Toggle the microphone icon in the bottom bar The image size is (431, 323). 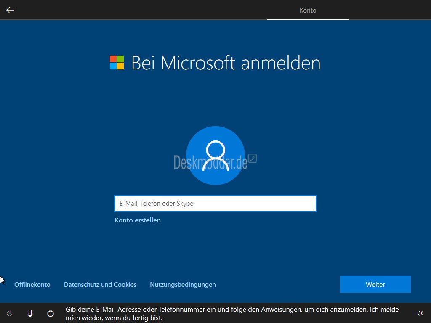coord(30,313)
